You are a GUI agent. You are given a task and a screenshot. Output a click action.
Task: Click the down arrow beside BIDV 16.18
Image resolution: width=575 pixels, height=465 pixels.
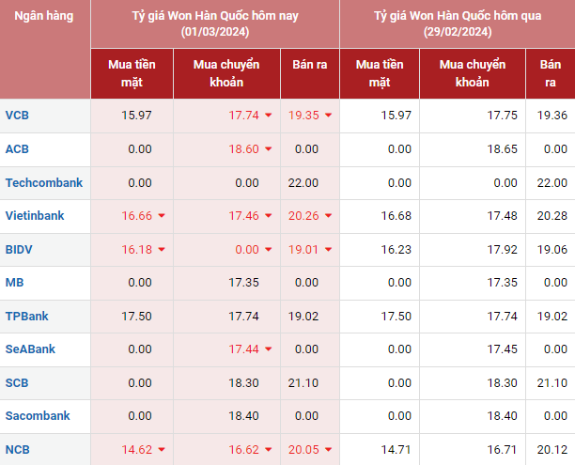tap(162, 250)
